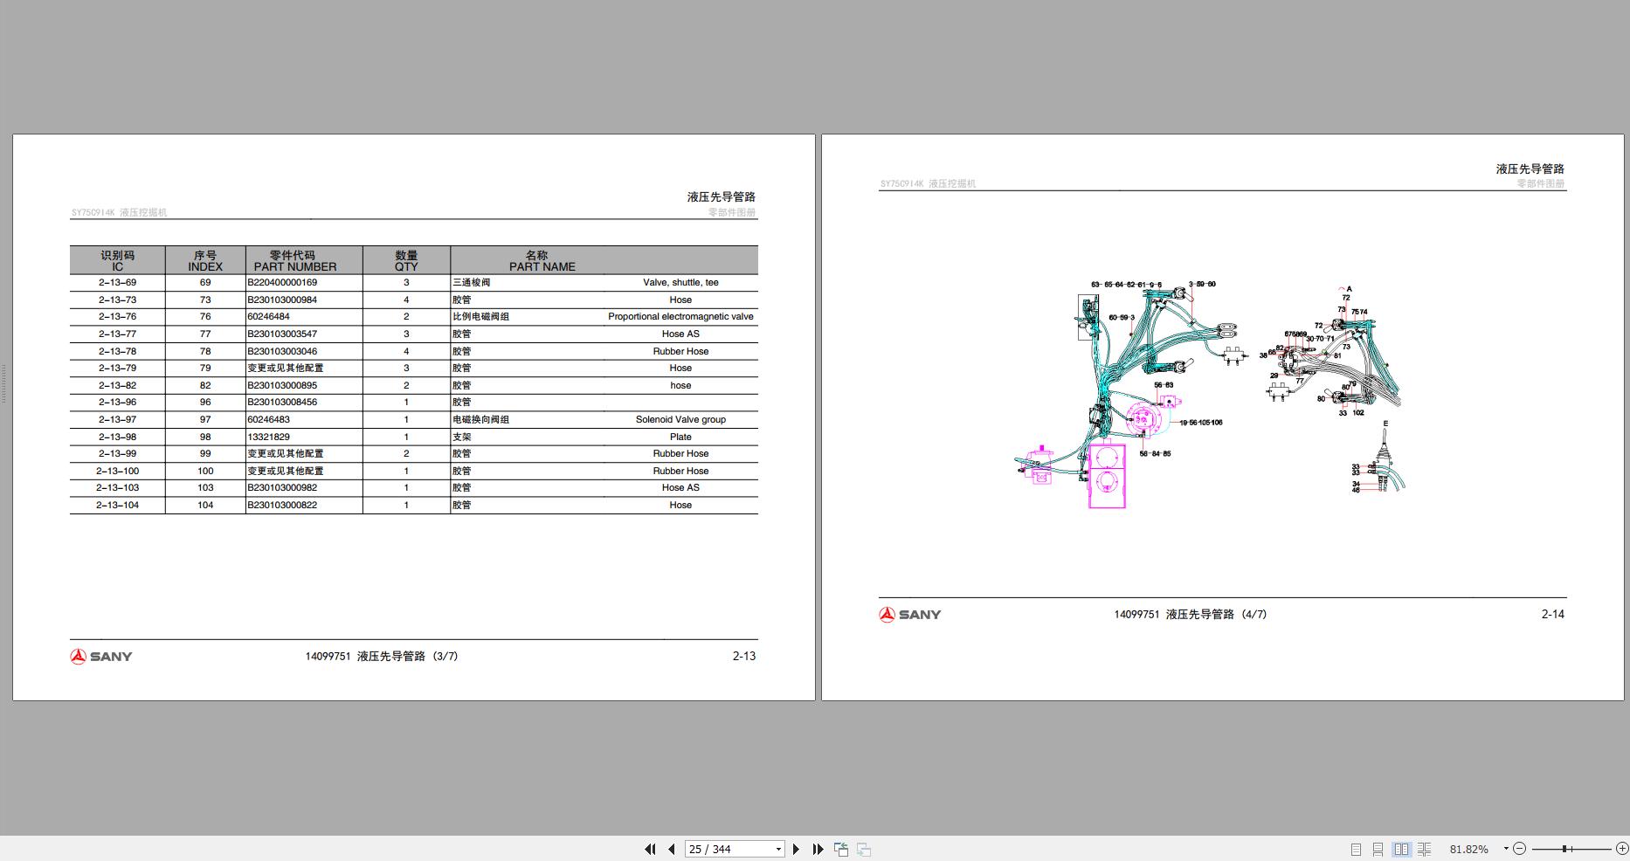
Task: Click page number 2-13 in footer
Action: coord(744,657)
